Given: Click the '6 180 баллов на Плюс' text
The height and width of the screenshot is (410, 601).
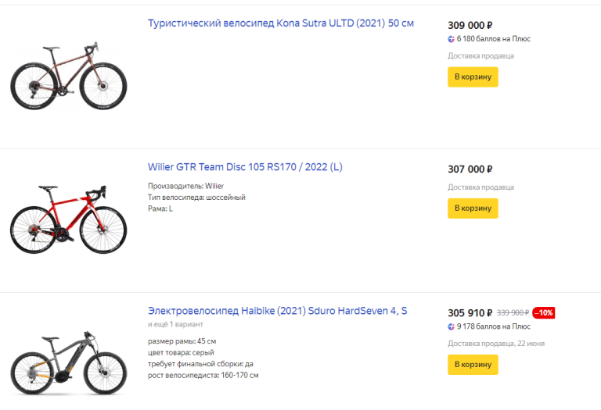Looking at the screenshot, I should coord(494,39).
